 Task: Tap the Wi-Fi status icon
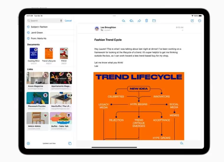192,16
